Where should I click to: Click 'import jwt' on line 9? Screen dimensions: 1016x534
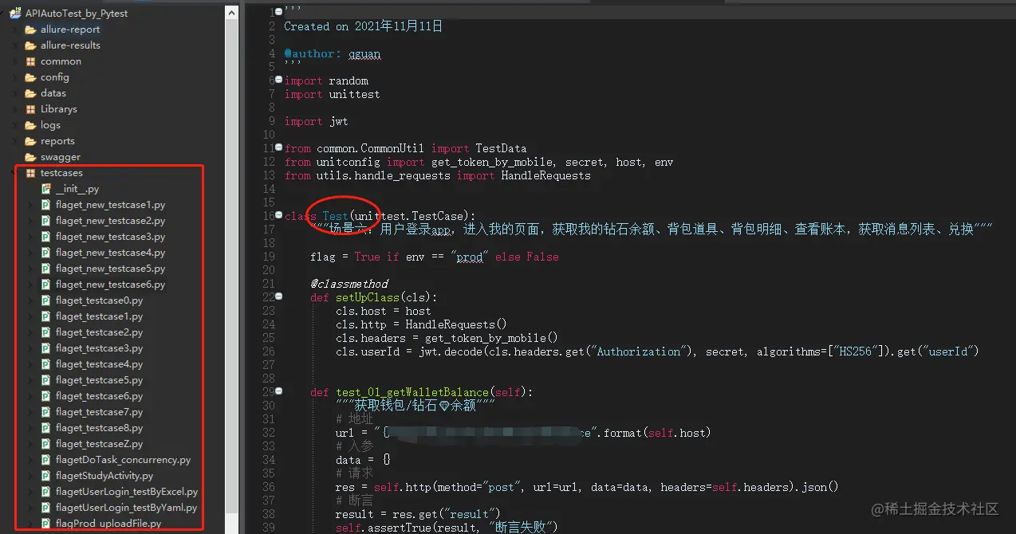pyautogui.click(x=316, y=121)
